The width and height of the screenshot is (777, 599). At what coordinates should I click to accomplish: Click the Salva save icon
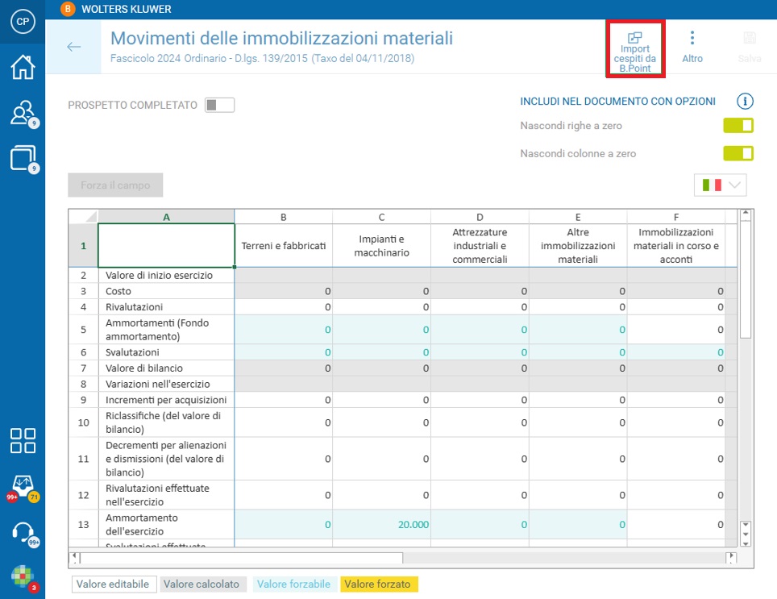[750, 48]
